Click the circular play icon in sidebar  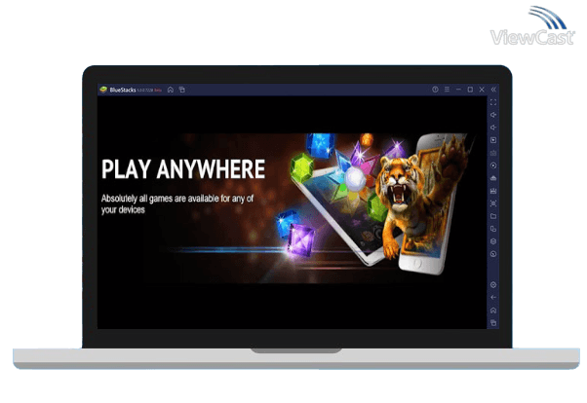coord(493,165)
